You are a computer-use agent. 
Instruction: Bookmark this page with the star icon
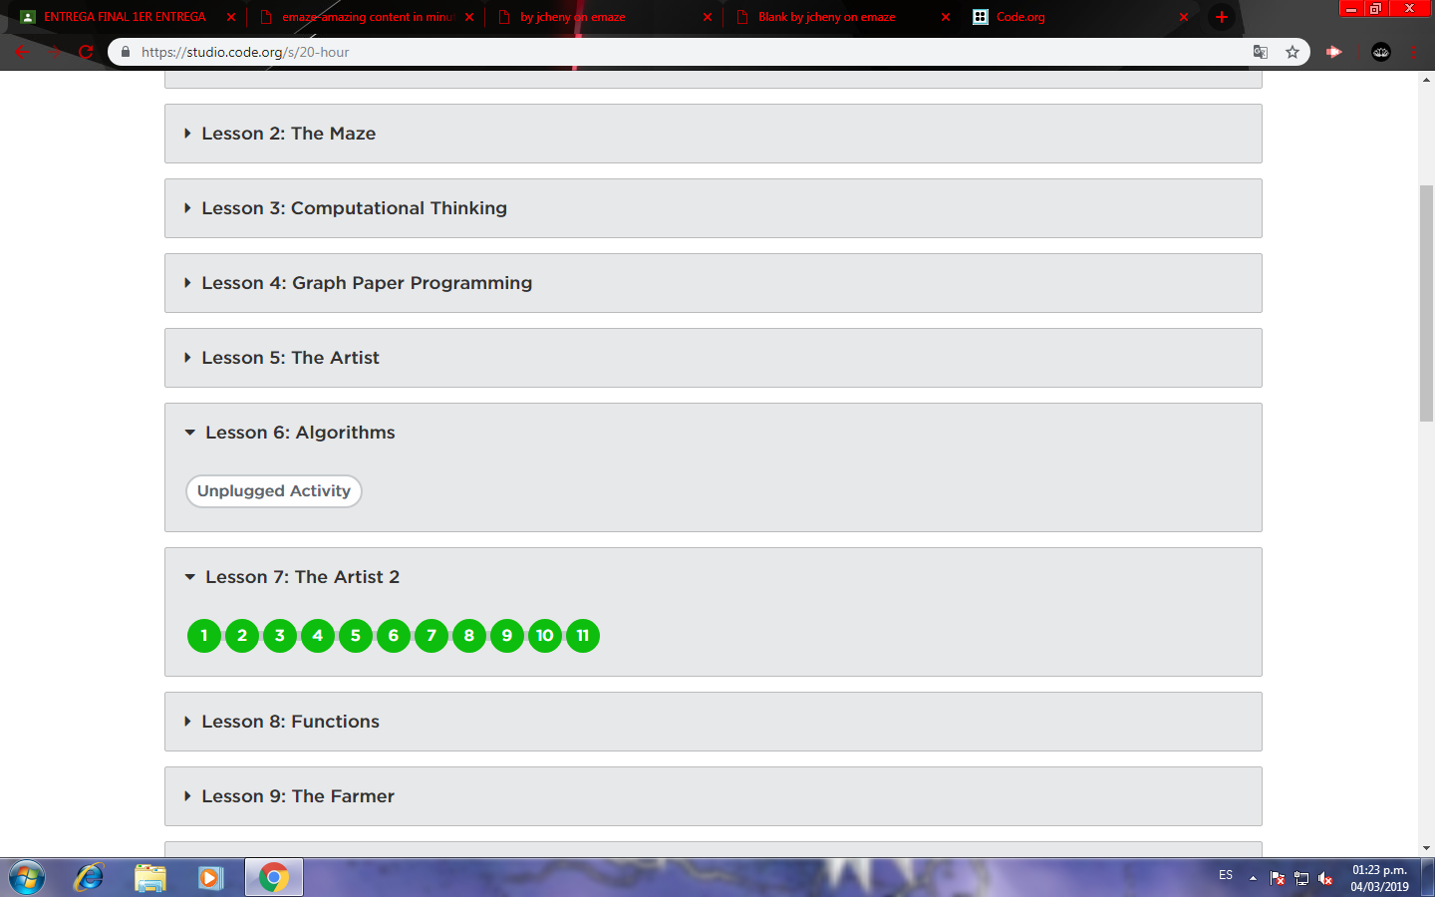(x=1292, y=52)
